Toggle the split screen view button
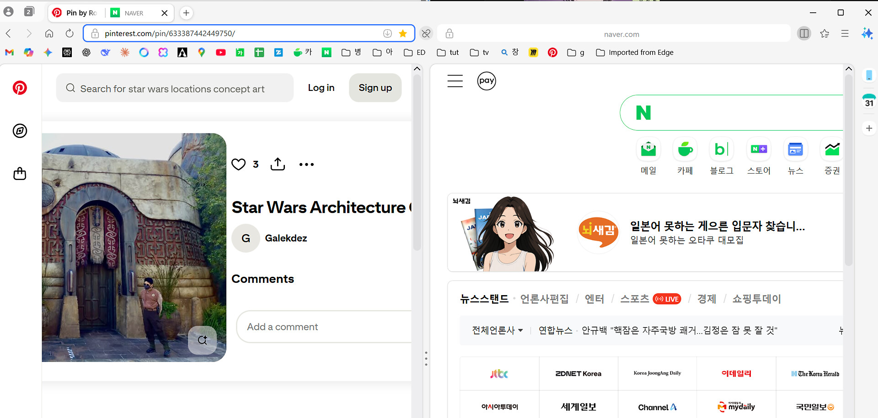Image resolution: width=878 pixels, height=418 pixels. pos(803,33)
